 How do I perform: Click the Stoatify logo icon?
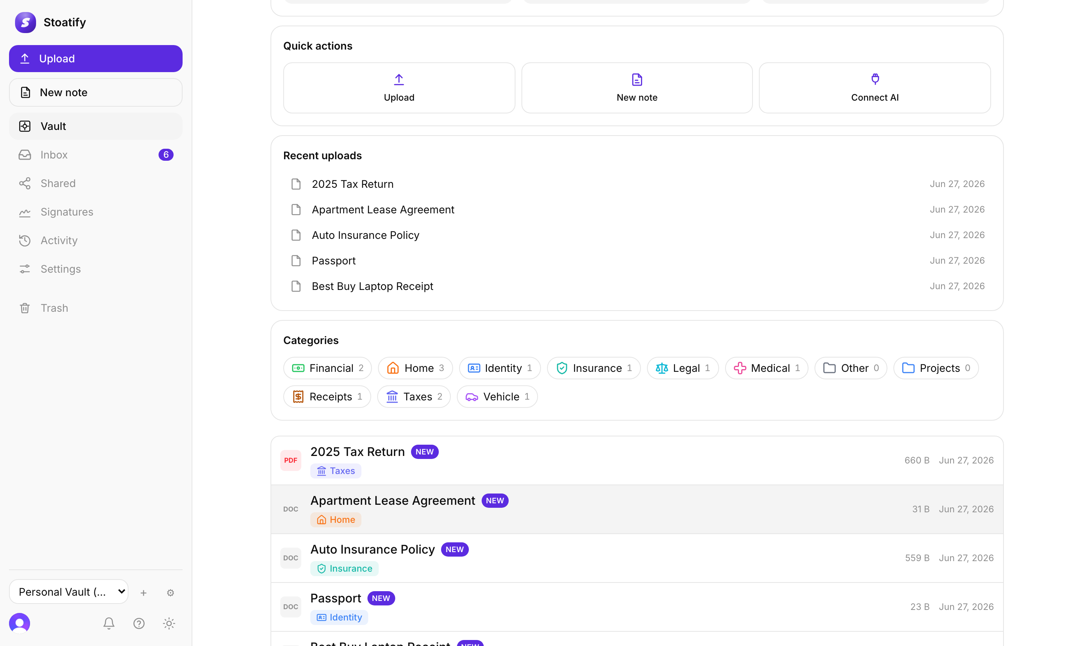25,22
